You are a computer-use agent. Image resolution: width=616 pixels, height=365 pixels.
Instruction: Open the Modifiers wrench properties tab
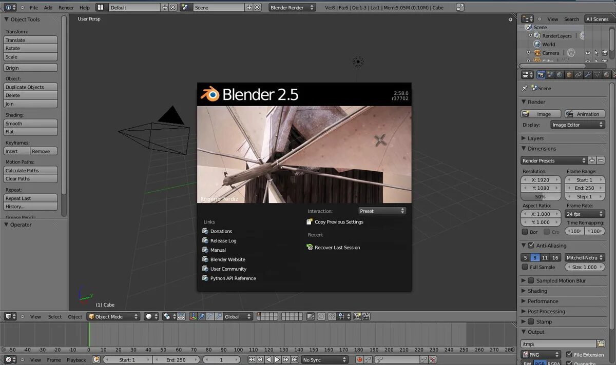(588, 74)
